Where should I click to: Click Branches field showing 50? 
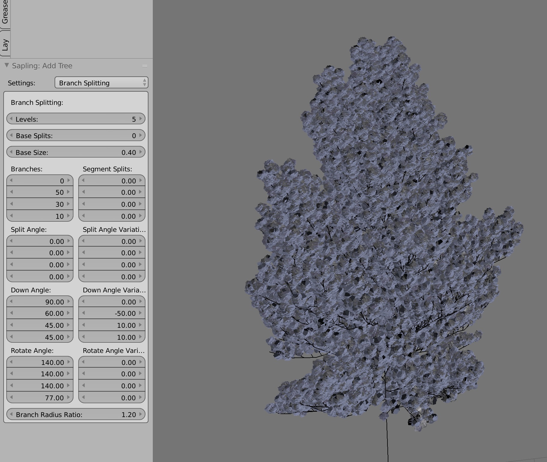40,192
